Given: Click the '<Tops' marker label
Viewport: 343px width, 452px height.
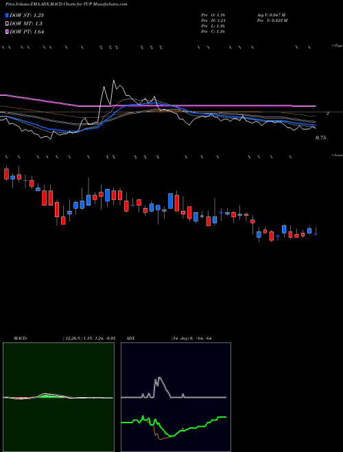Looking at the screenshot, I should (x=338, y=46).
